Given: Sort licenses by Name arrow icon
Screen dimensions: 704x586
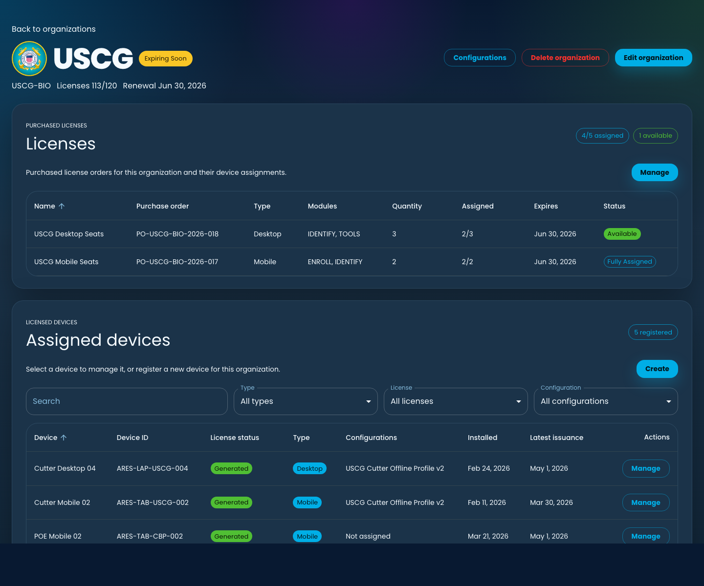Looking at the screenshot, I should point(62,206).
